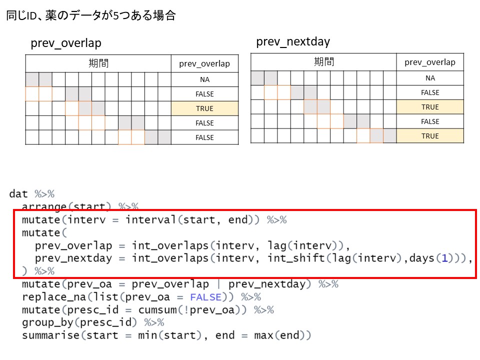Click the 期間 header in the right table

[323, 62]
